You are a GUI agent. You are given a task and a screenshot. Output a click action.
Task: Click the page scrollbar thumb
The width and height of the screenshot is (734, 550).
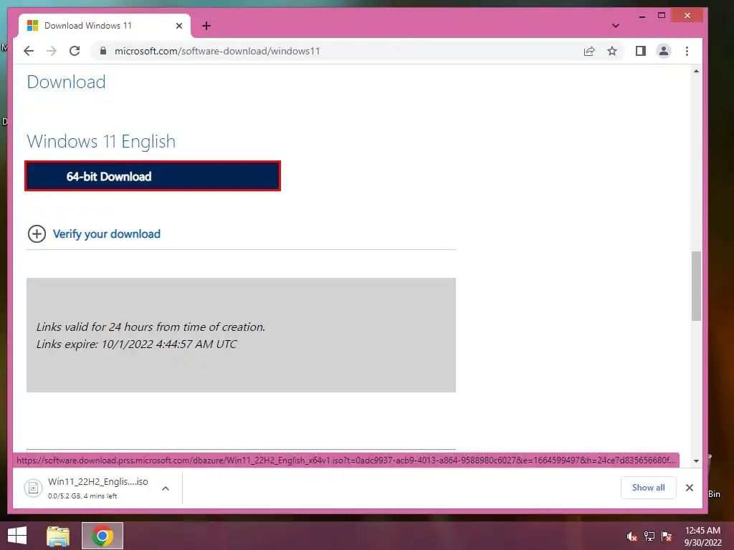tap(696, 286)
